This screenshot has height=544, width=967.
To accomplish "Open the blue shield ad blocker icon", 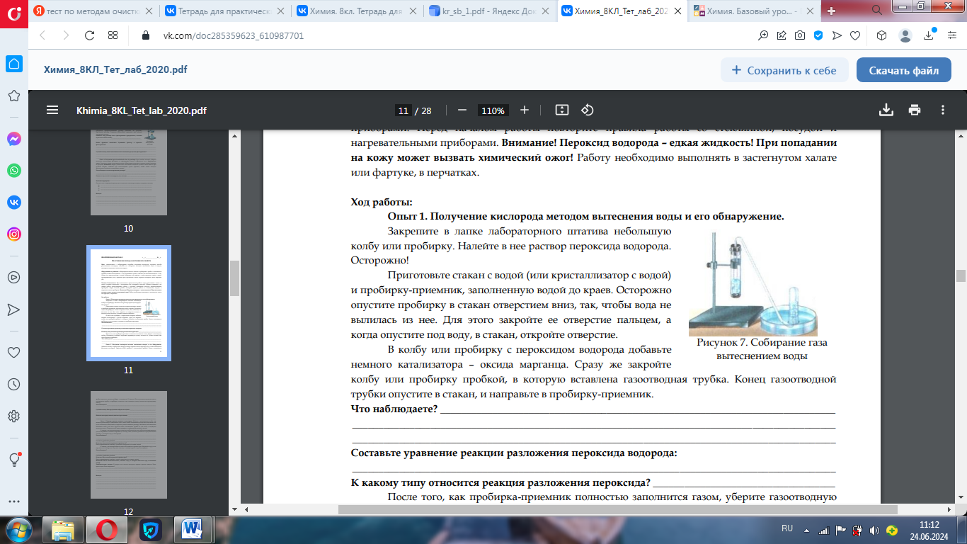I will click(x=818, y=35).
